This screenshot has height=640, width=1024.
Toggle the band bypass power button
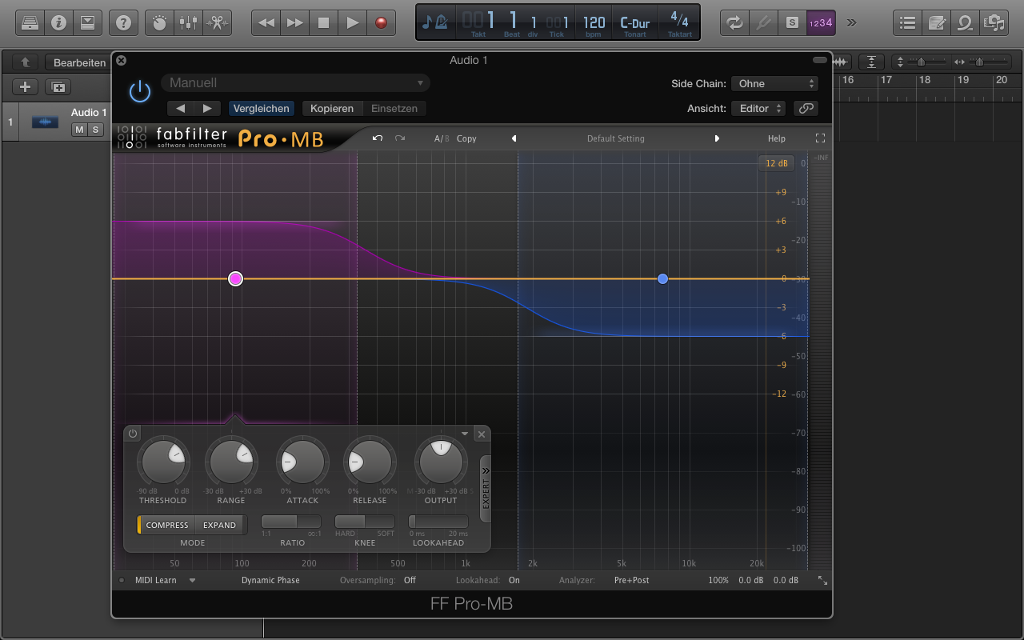coord(133,434)
